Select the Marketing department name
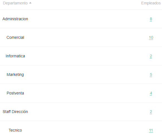162x136 pixels. (x=15, y=75)
